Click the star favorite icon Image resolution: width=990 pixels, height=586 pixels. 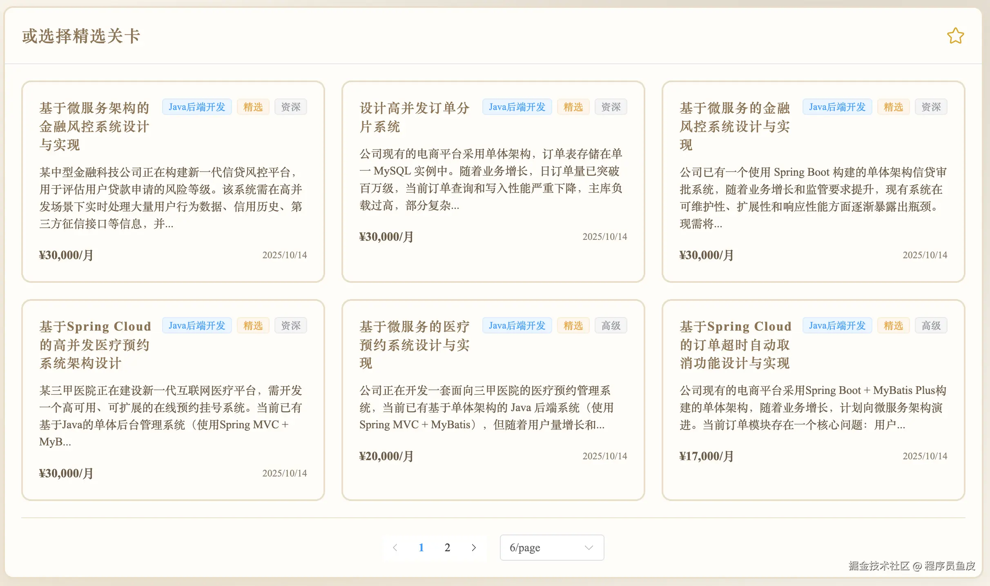click(955, 36)
